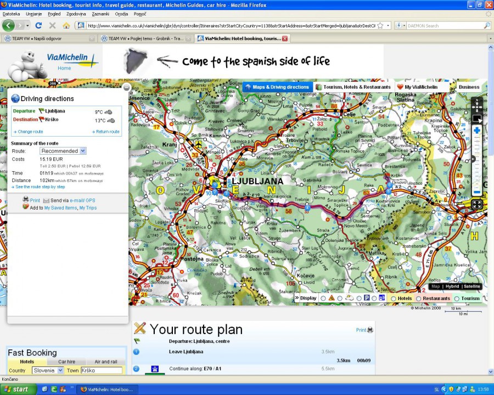
Task: Click the map zoom-out minus icon
Action: (477, 192)
